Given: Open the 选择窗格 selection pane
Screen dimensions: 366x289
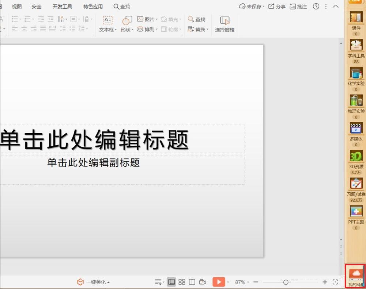Looking at the screenshot, I should pyautogui.click(x=224, y=24).
